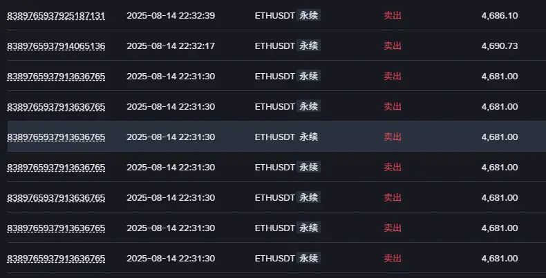Open order ID 8389765937914065136

click(56, 46)
